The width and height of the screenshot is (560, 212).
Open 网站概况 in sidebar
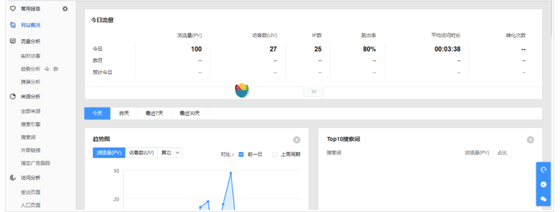click(30, 25)
